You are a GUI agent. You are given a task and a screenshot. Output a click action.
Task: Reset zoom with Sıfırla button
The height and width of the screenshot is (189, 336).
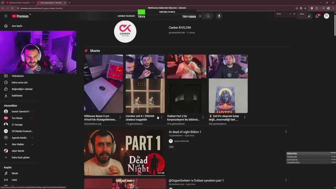pyautogui.click(x=302, y=14)
